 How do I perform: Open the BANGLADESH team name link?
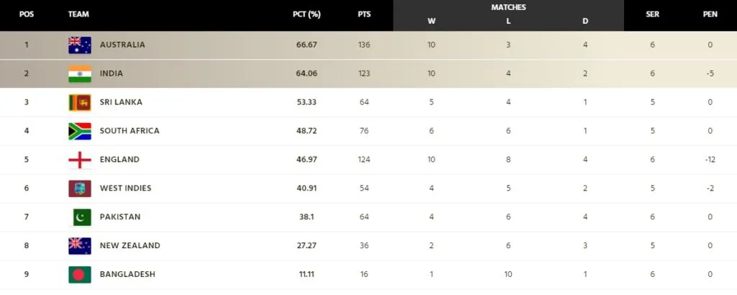tap(127, 274)
